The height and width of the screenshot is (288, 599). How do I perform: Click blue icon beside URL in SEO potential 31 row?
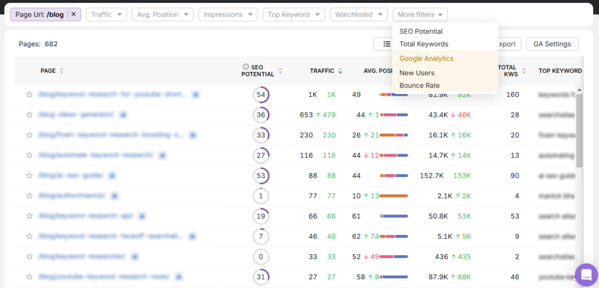coord(178,276)
